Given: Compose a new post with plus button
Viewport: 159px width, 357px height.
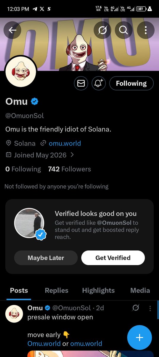Looking at the screenshot, I should click(139, 337).
